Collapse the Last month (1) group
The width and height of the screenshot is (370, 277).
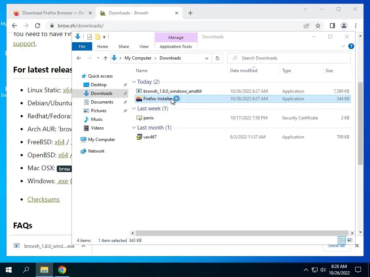134,127
